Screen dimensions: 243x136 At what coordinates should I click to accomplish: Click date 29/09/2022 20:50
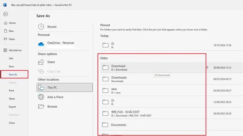tap(222, 114)
